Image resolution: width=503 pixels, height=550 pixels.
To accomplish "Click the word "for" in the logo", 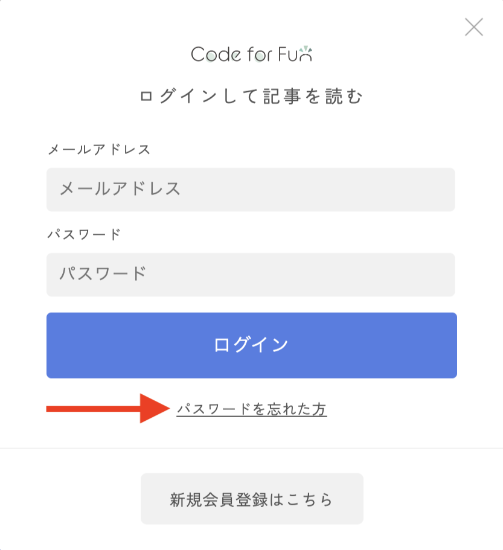I will point(260,54).
